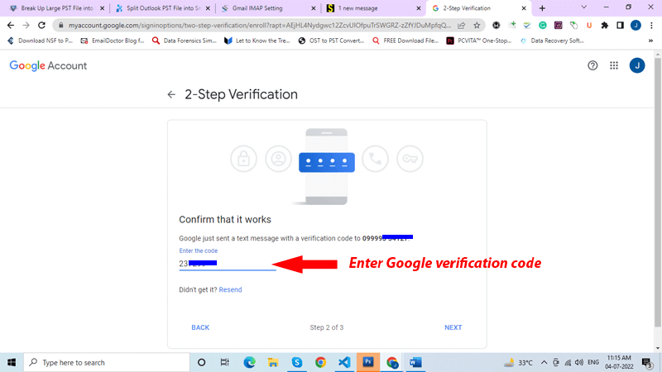Click the Enter the code field
662x372 pixels.
coord(228,264)
